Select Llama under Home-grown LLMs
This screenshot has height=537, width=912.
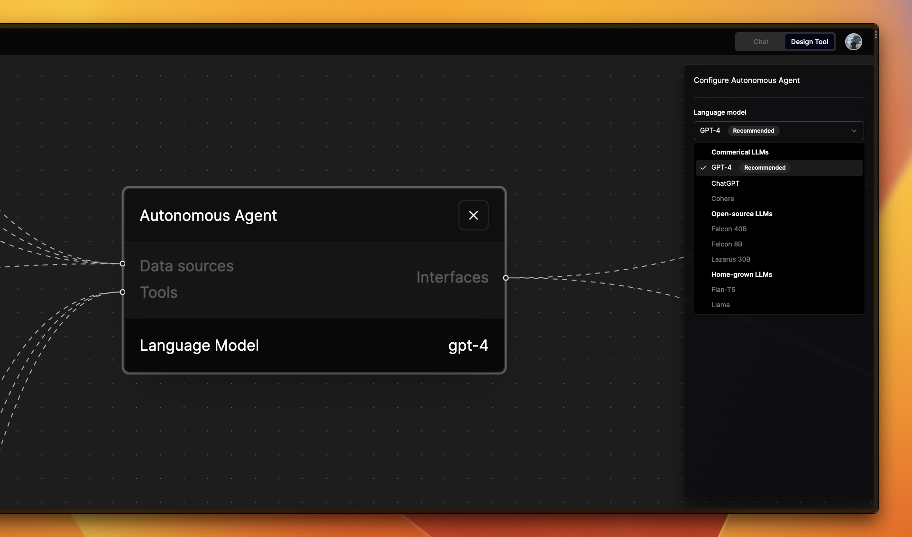pos(720,305)
